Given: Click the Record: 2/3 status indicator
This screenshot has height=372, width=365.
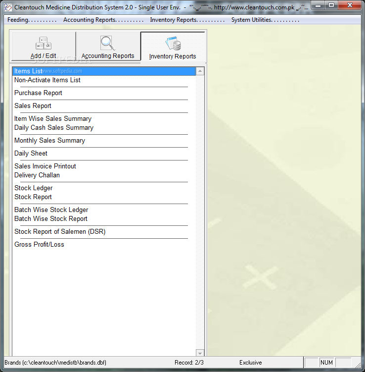Looking at the screenshot, I should (x=189, y=363).
